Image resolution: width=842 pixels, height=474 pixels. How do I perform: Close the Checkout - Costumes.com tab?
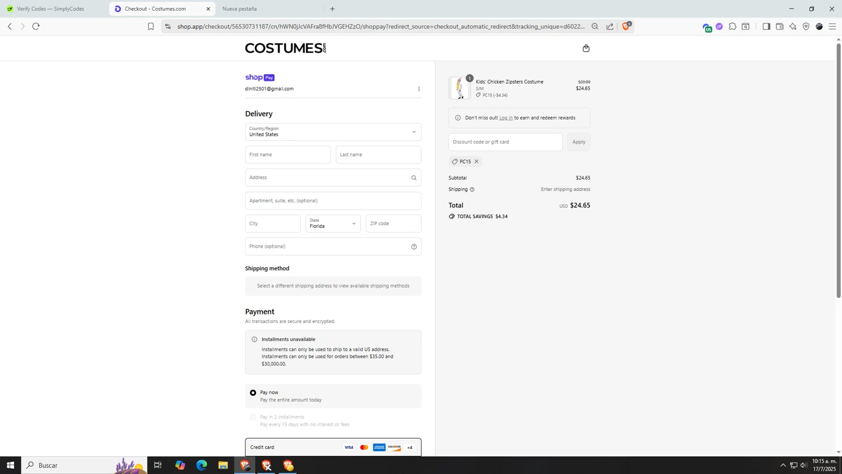(x=208, y=9)
